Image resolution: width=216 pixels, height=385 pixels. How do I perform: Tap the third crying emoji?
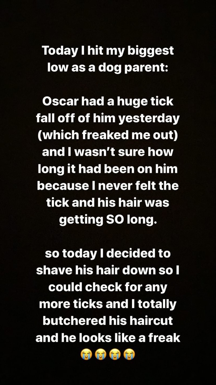pos(115,354)
